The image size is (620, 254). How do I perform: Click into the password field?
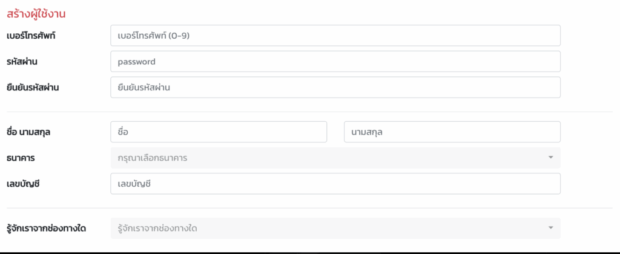click(x=335, y=61)
